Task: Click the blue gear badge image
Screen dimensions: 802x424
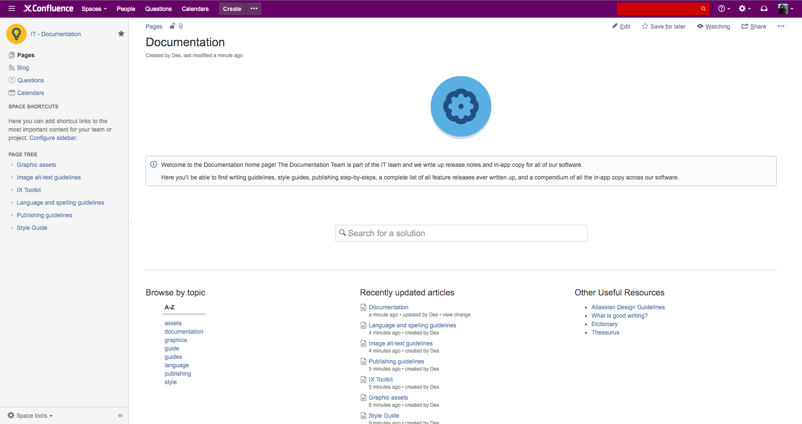Action: coord(461,107)
